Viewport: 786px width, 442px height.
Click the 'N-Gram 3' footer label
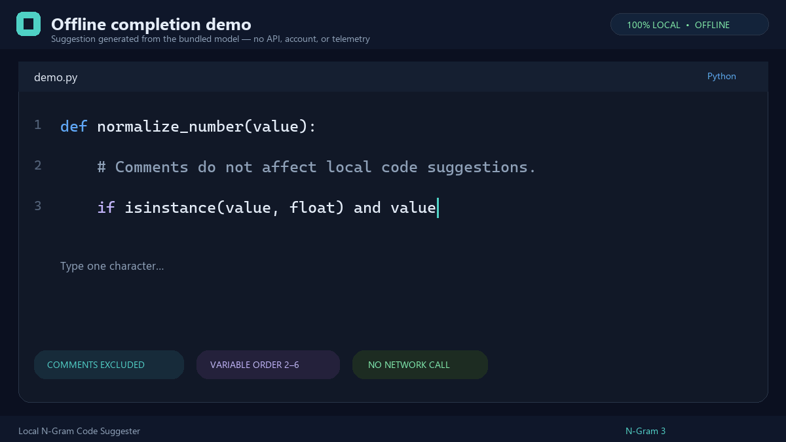645,431
